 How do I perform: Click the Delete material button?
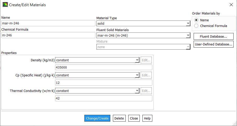119,118
